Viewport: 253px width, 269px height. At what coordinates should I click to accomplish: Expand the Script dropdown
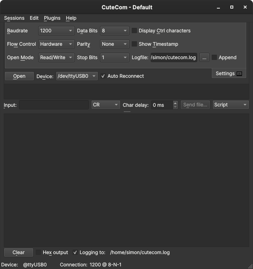click(231, 105)
